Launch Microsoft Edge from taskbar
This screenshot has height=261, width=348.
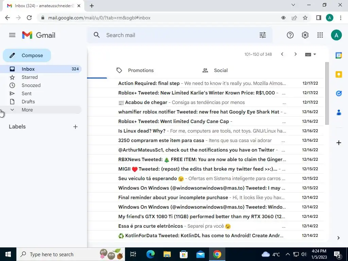pos(150,254)
